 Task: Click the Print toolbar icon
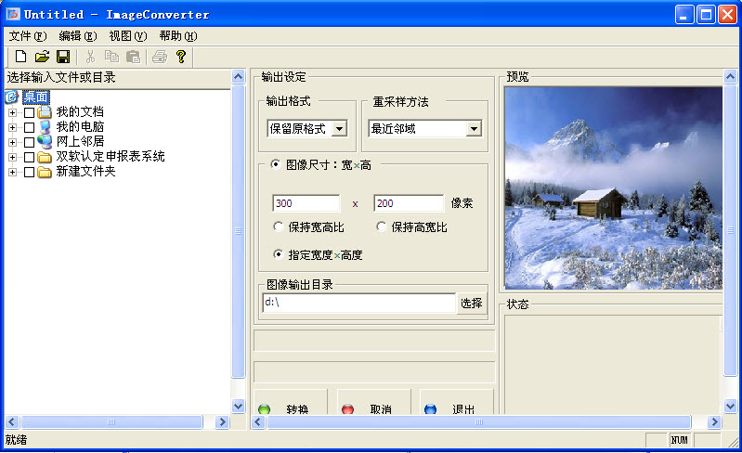160,57
